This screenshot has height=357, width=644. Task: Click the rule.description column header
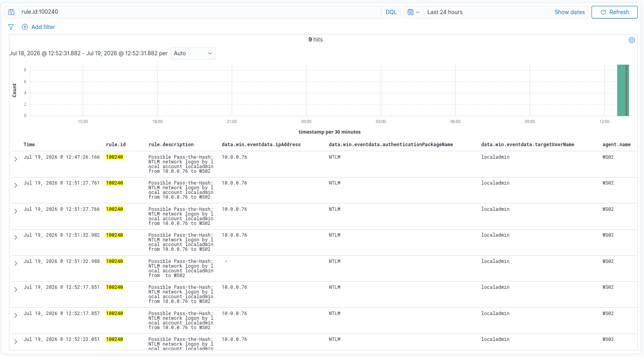171,145
